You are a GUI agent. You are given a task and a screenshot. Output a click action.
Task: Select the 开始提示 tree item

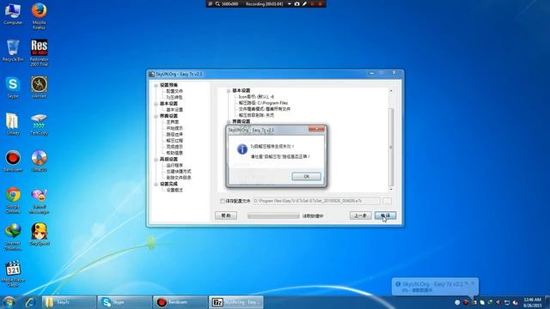coord(174,128)
